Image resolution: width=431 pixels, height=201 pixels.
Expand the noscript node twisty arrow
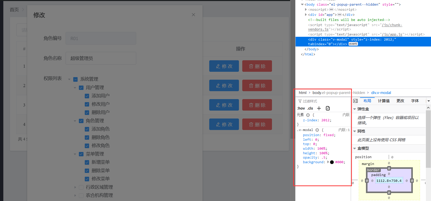(x=306, y=9)
